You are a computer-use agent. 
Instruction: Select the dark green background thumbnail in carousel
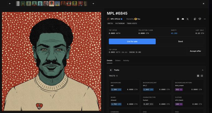pos(23,4)
